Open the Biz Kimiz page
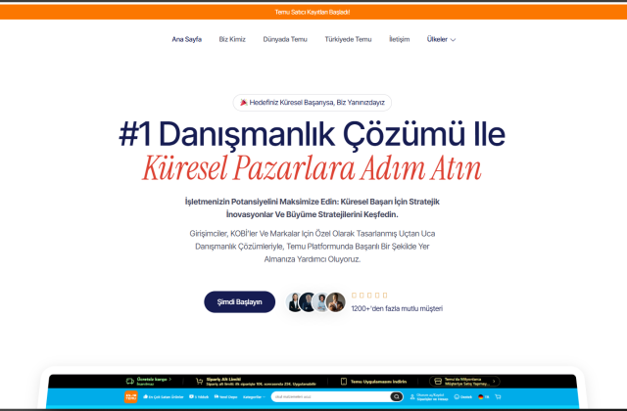 click(232, 39)
